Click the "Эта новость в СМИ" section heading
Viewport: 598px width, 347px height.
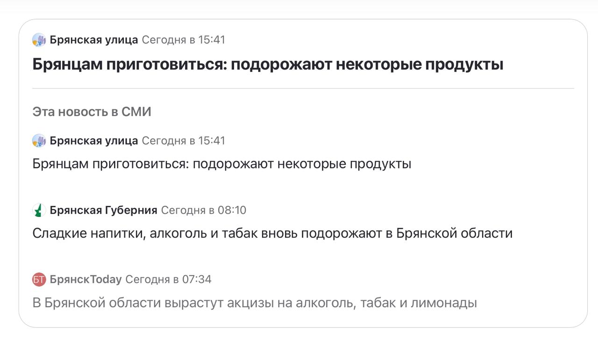(x=92, y=112)
